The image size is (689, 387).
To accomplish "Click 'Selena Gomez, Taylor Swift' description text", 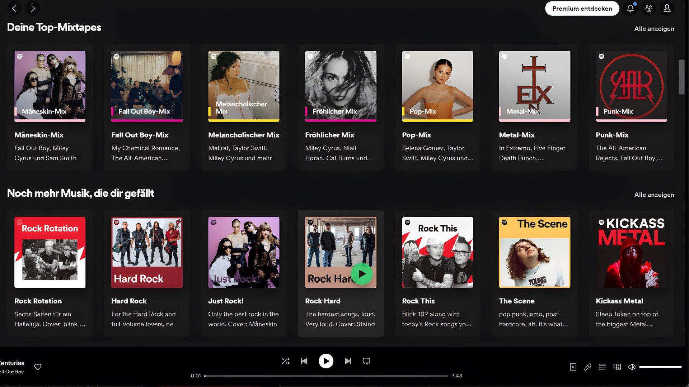I will (437, 153).
